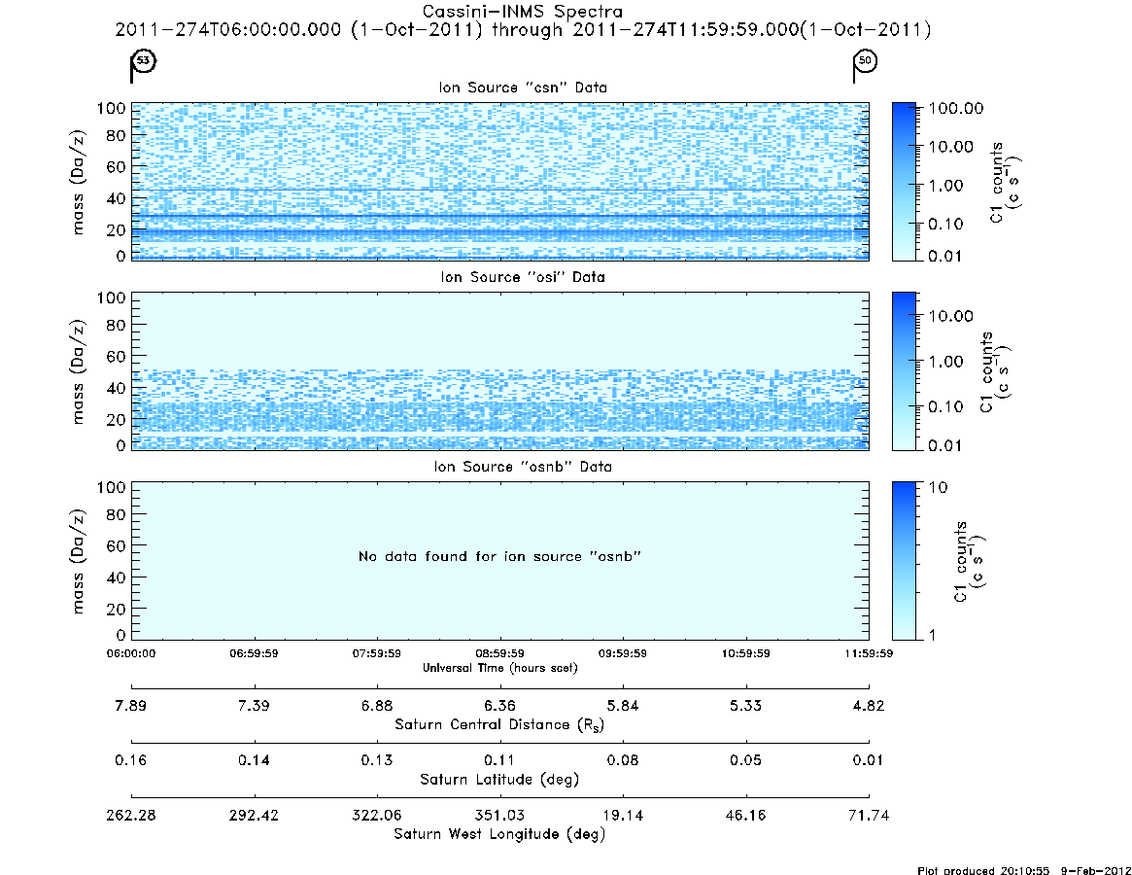Image resolution: width=1132 pixels, height=875 pixels.
Task: Click the 08:59:59 time tick label
Action: [x=499, y=653]
